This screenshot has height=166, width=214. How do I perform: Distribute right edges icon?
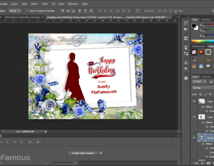coord(129,11)
